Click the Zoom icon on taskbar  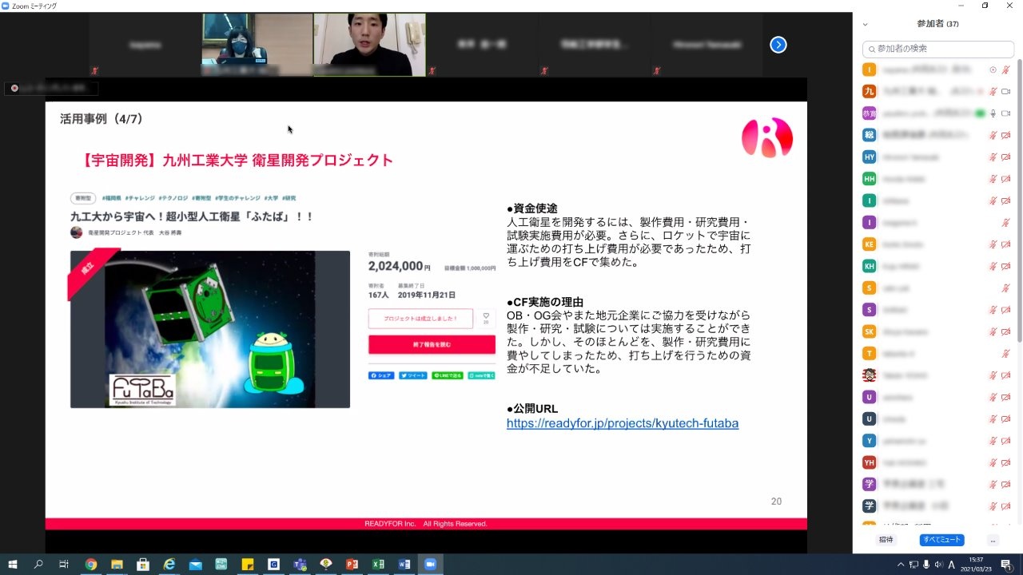[x=430, y=564]
